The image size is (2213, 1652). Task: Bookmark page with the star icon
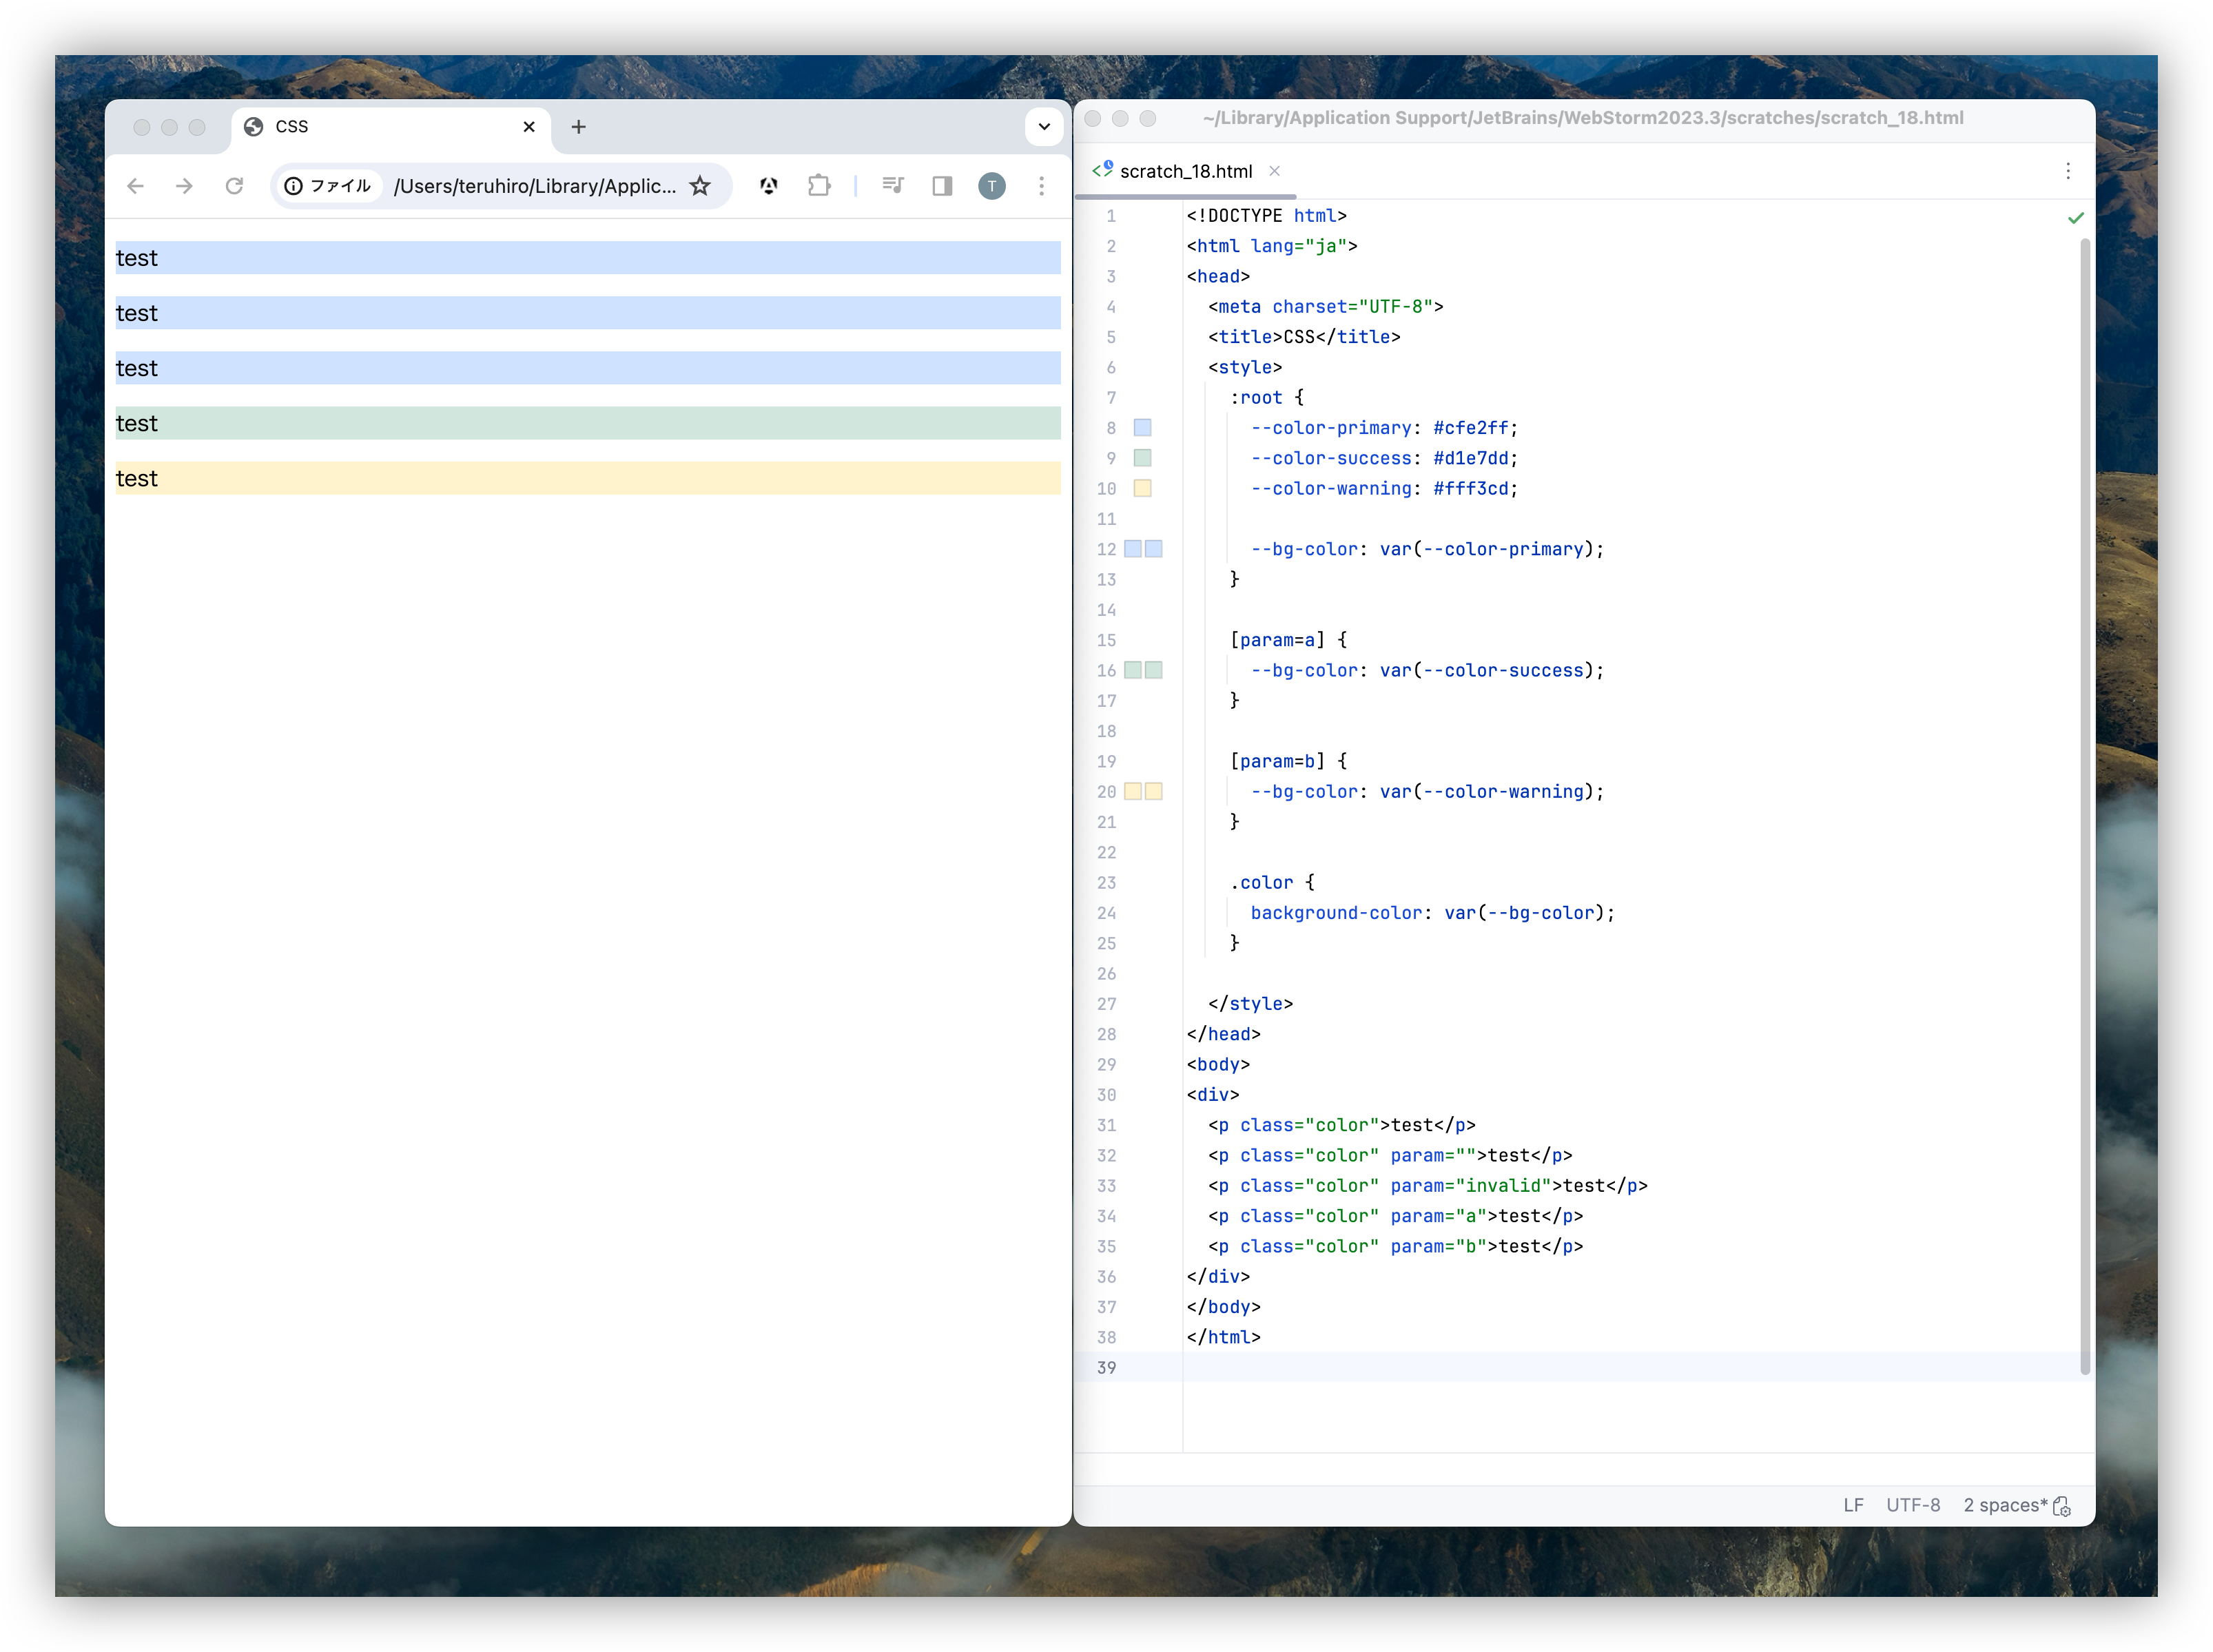(x=700, y=186)
